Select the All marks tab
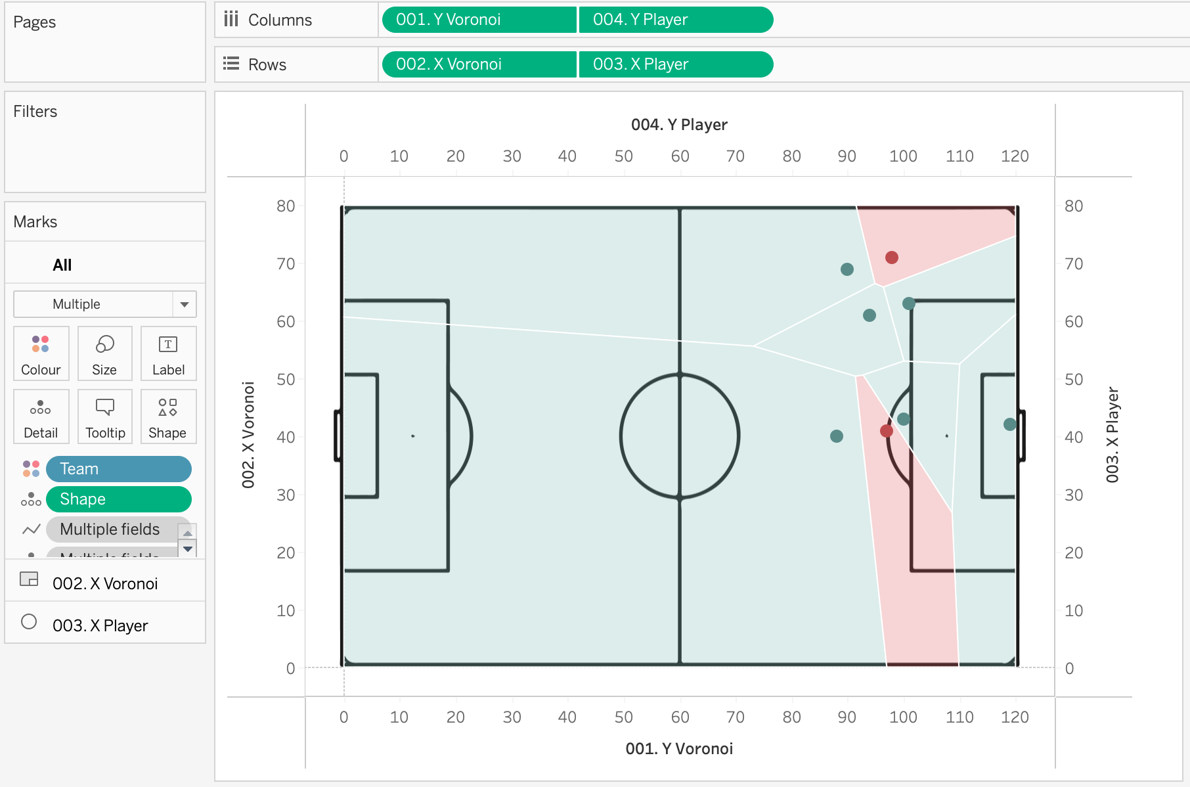This screenshot has width=1190, height=787. click(x=62, y=265)
